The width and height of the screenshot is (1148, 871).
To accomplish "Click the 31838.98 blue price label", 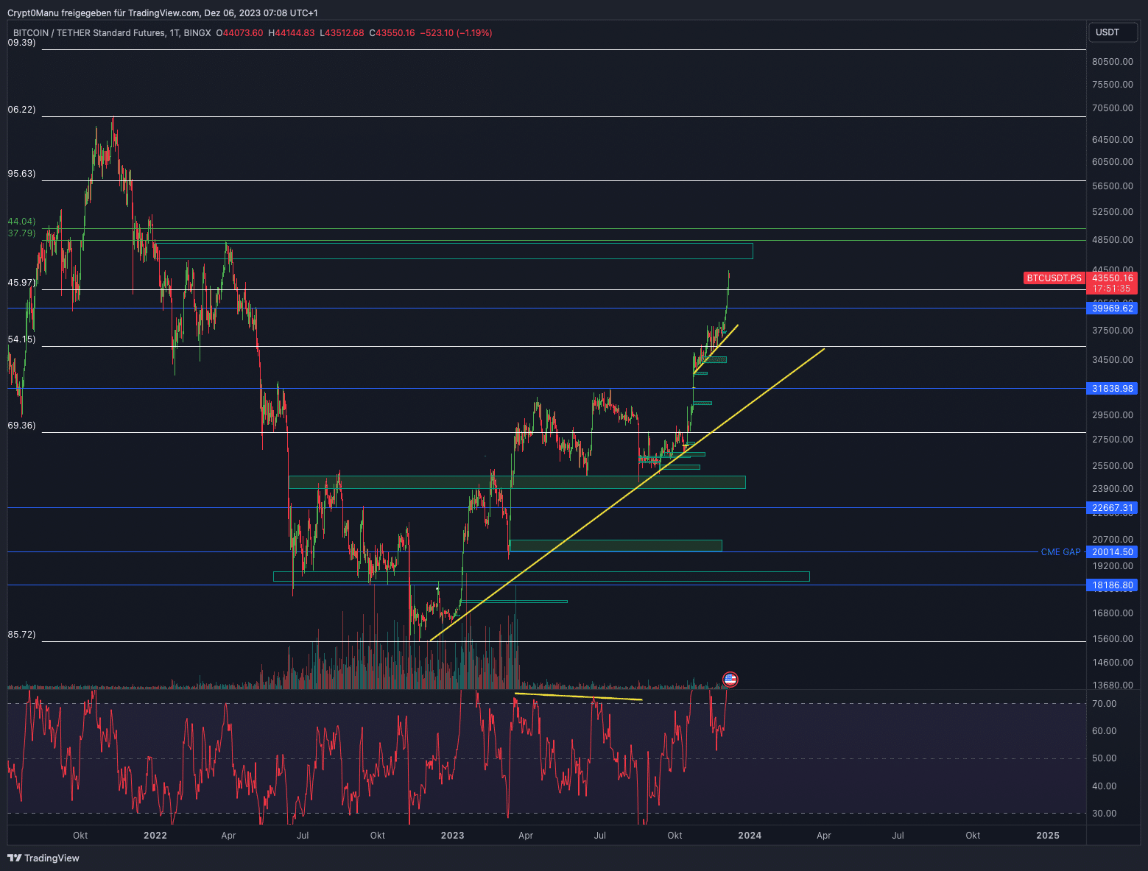I will tap(1112, 389).
